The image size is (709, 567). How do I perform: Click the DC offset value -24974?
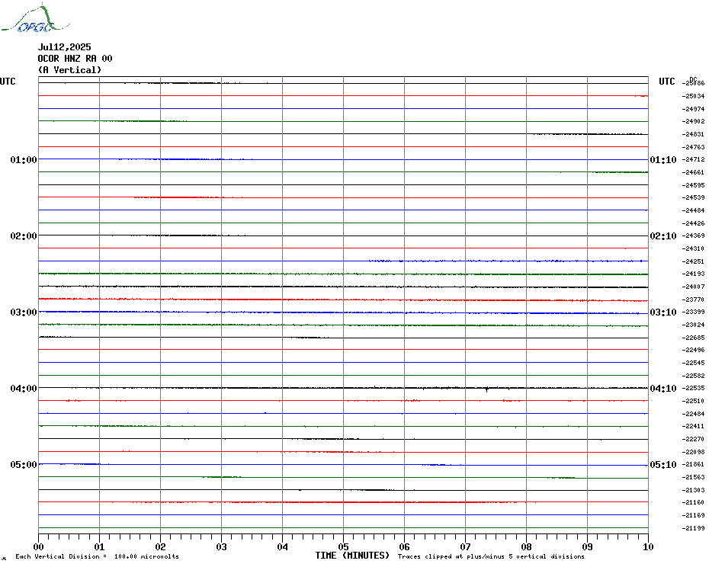click(x=693, y=109)
